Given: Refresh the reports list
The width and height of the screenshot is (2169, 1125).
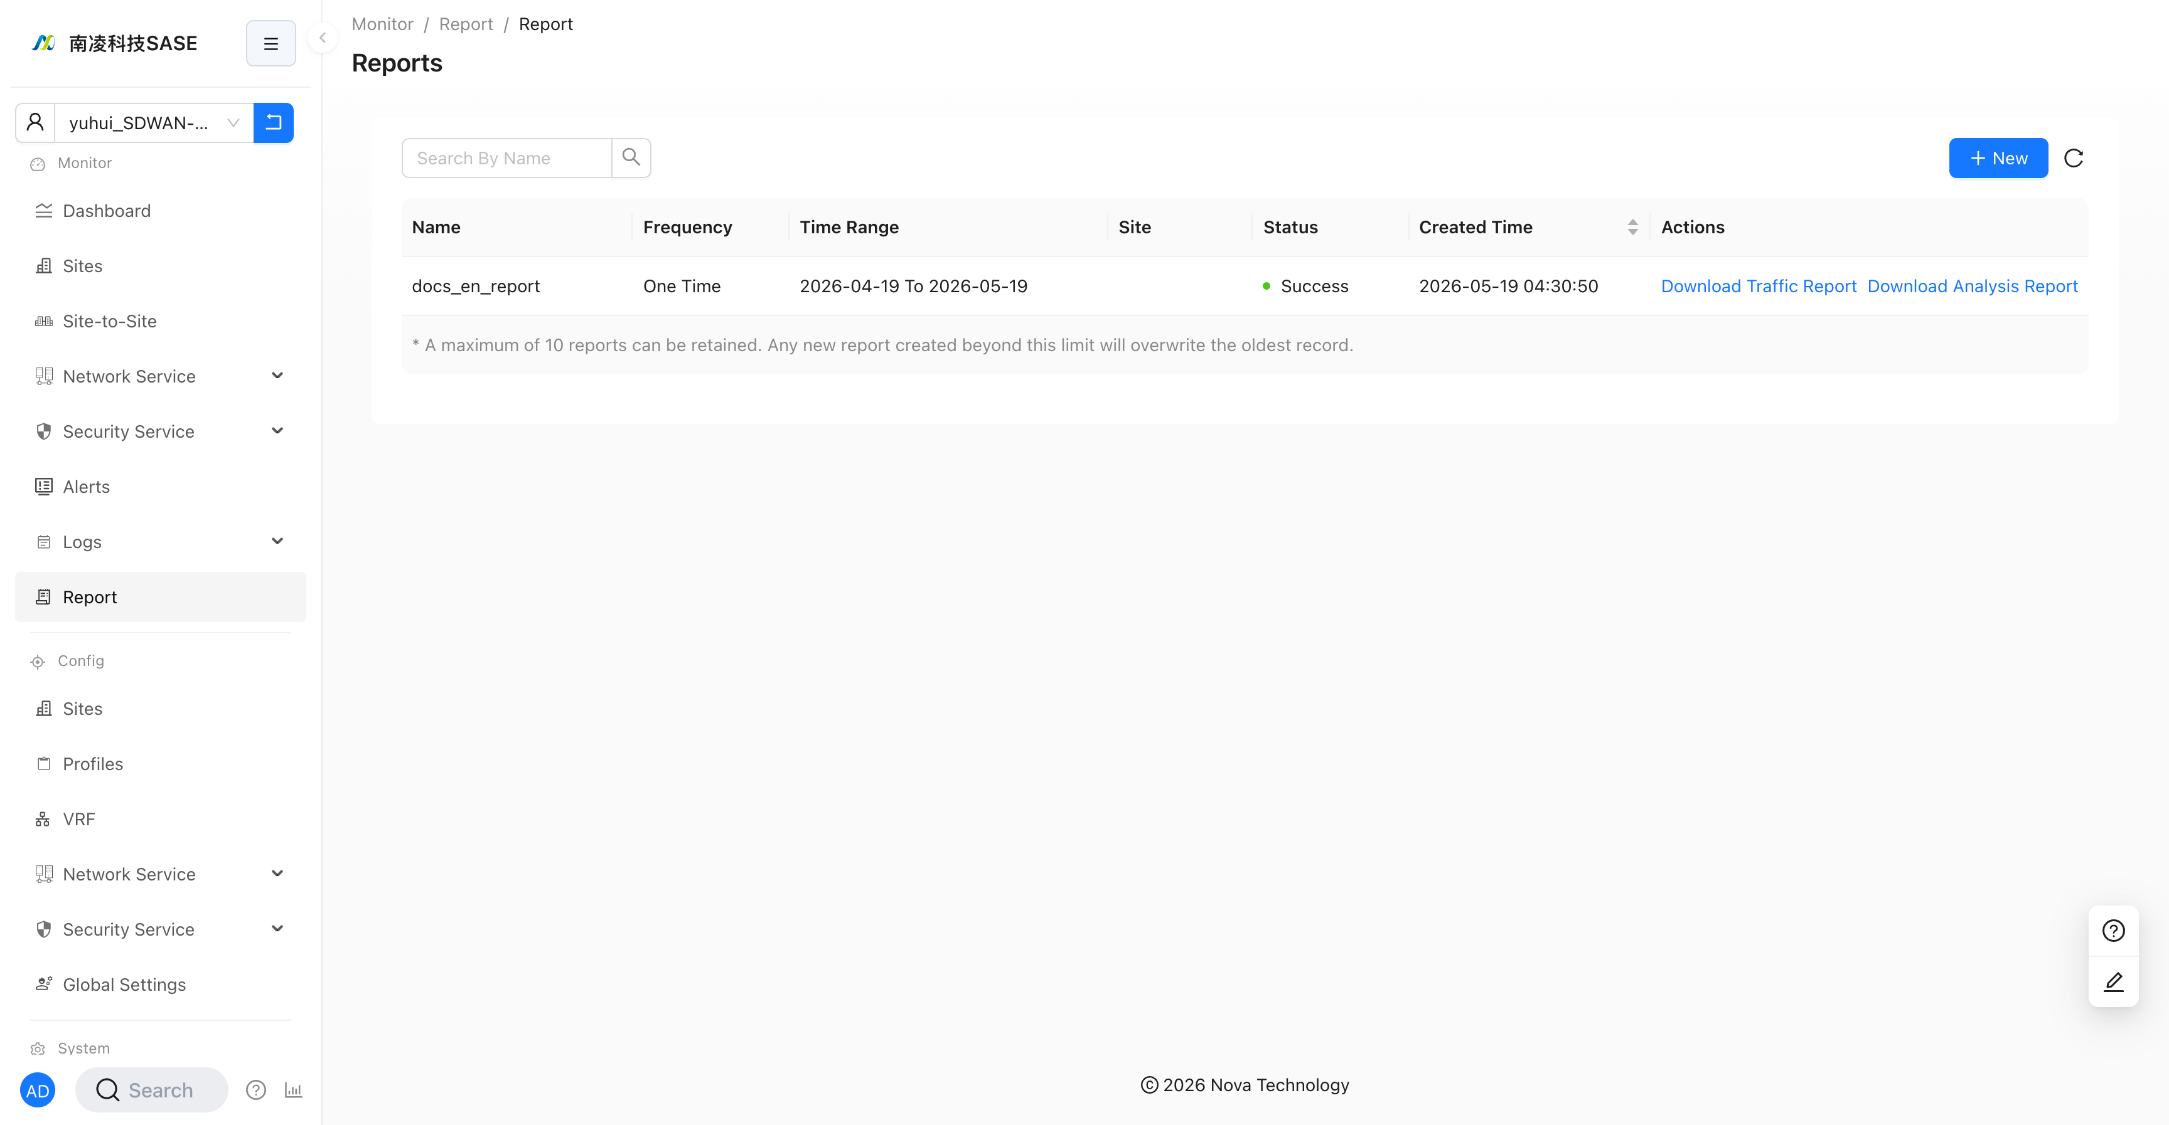Looking at the screenshot, I should (x=2074, y=158).
